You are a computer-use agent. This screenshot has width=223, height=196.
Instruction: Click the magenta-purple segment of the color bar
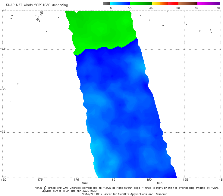(209, 4)
